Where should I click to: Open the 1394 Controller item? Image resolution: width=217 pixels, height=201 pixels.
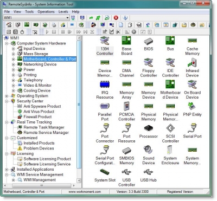(105, 46)
